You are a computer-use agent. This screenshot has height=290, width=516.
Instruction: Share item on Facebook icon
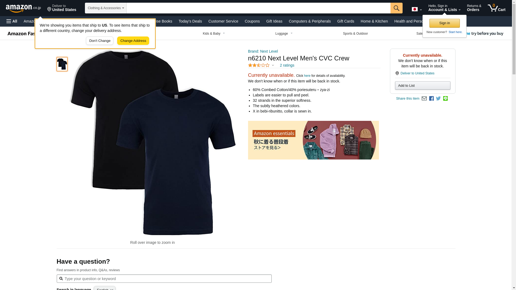(x=431, y=99)
